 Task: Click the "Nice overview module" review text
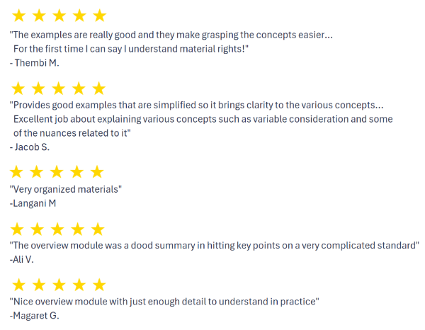pyautogui.click(x=164, y=302)
